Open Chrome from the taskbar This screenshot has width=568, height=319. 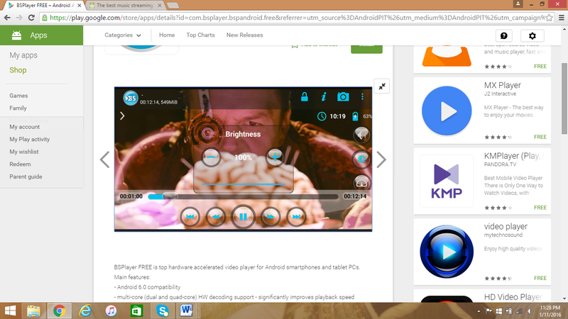pyautogui.click(x=59, y=311)
